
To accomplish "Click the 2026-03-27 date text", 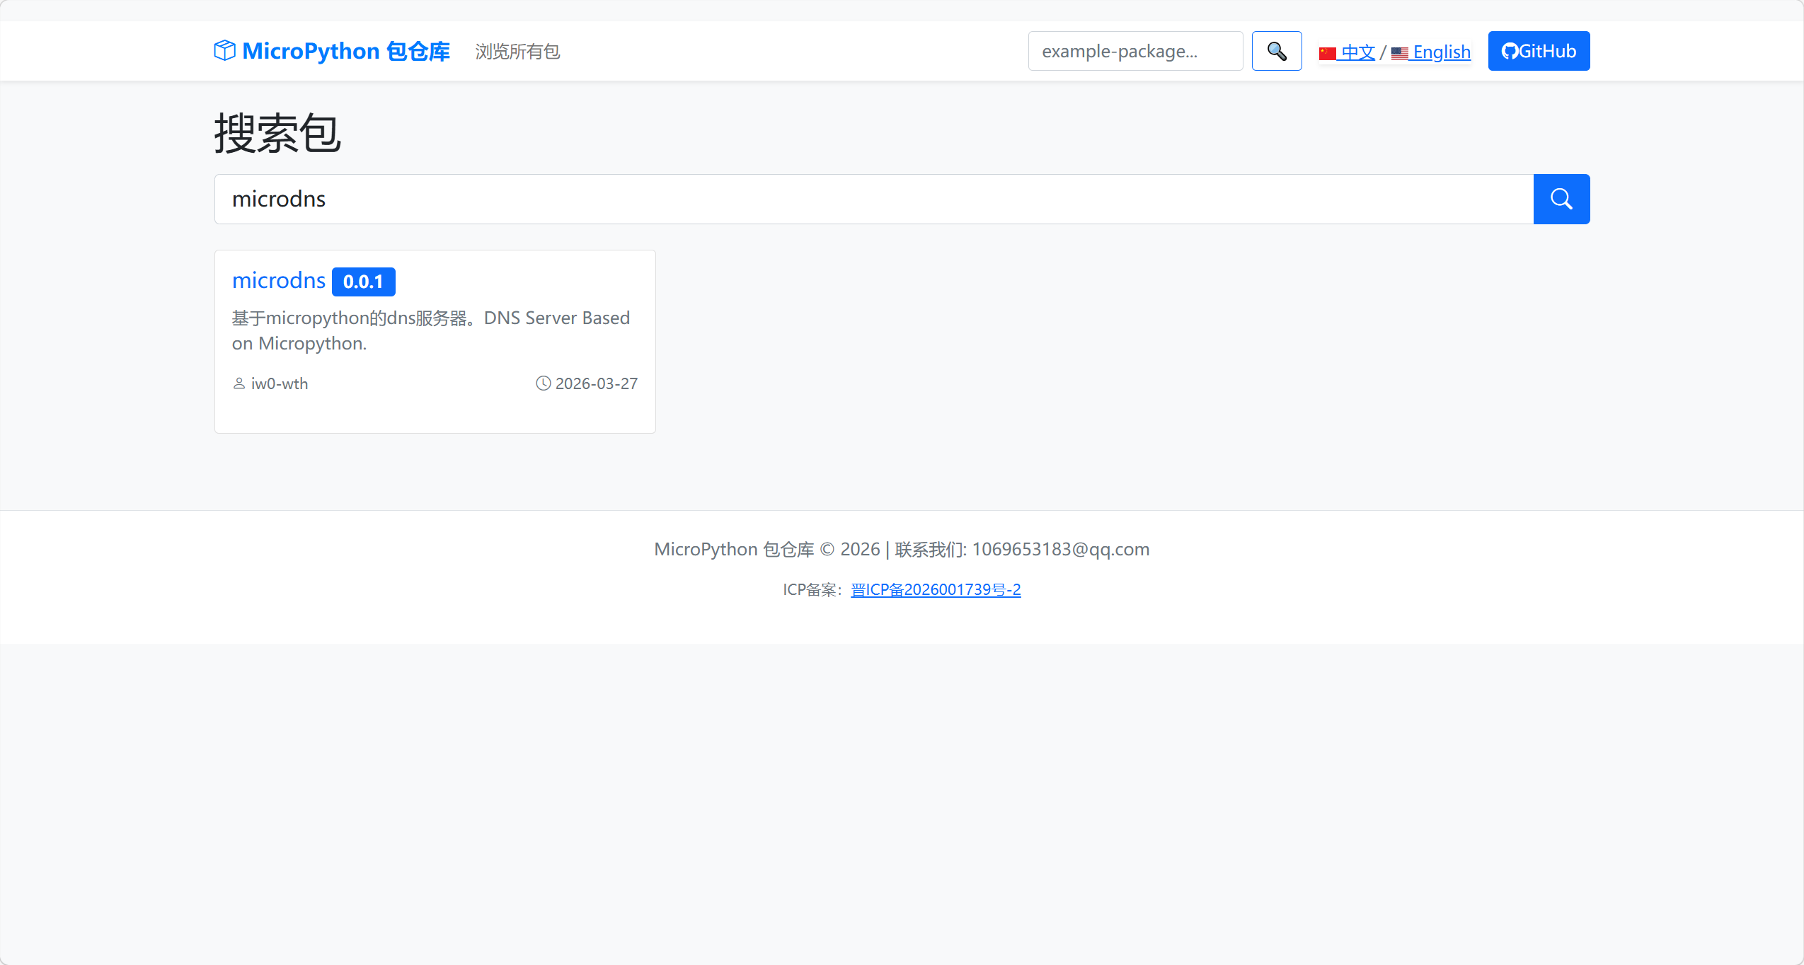I will click(596, 383).
